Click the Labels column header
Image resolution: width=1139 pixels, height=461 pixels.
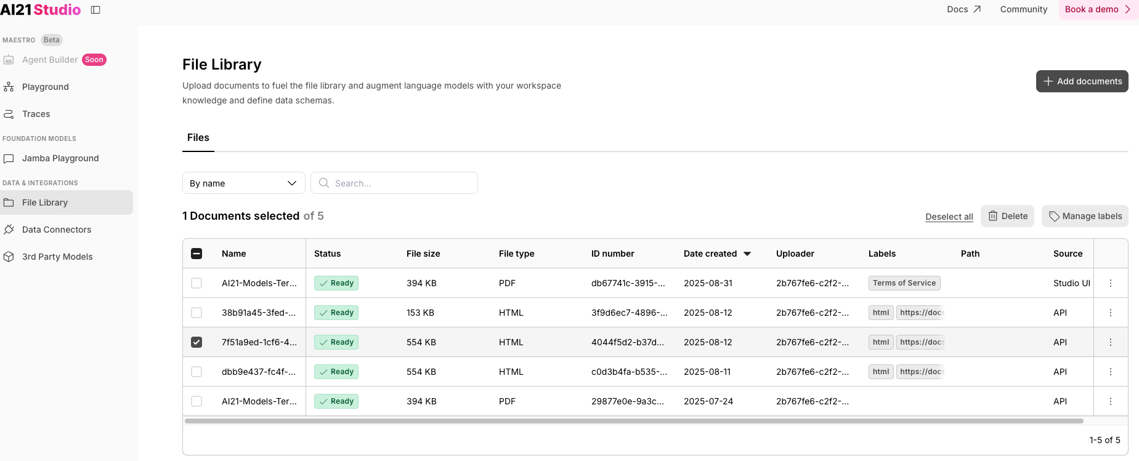(882, 254)
